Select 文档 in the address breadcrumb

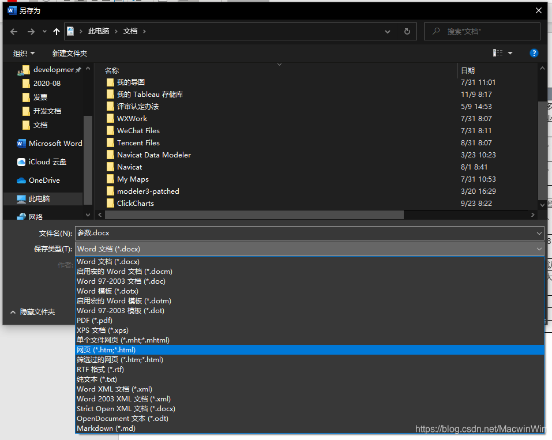coord(130,31)
